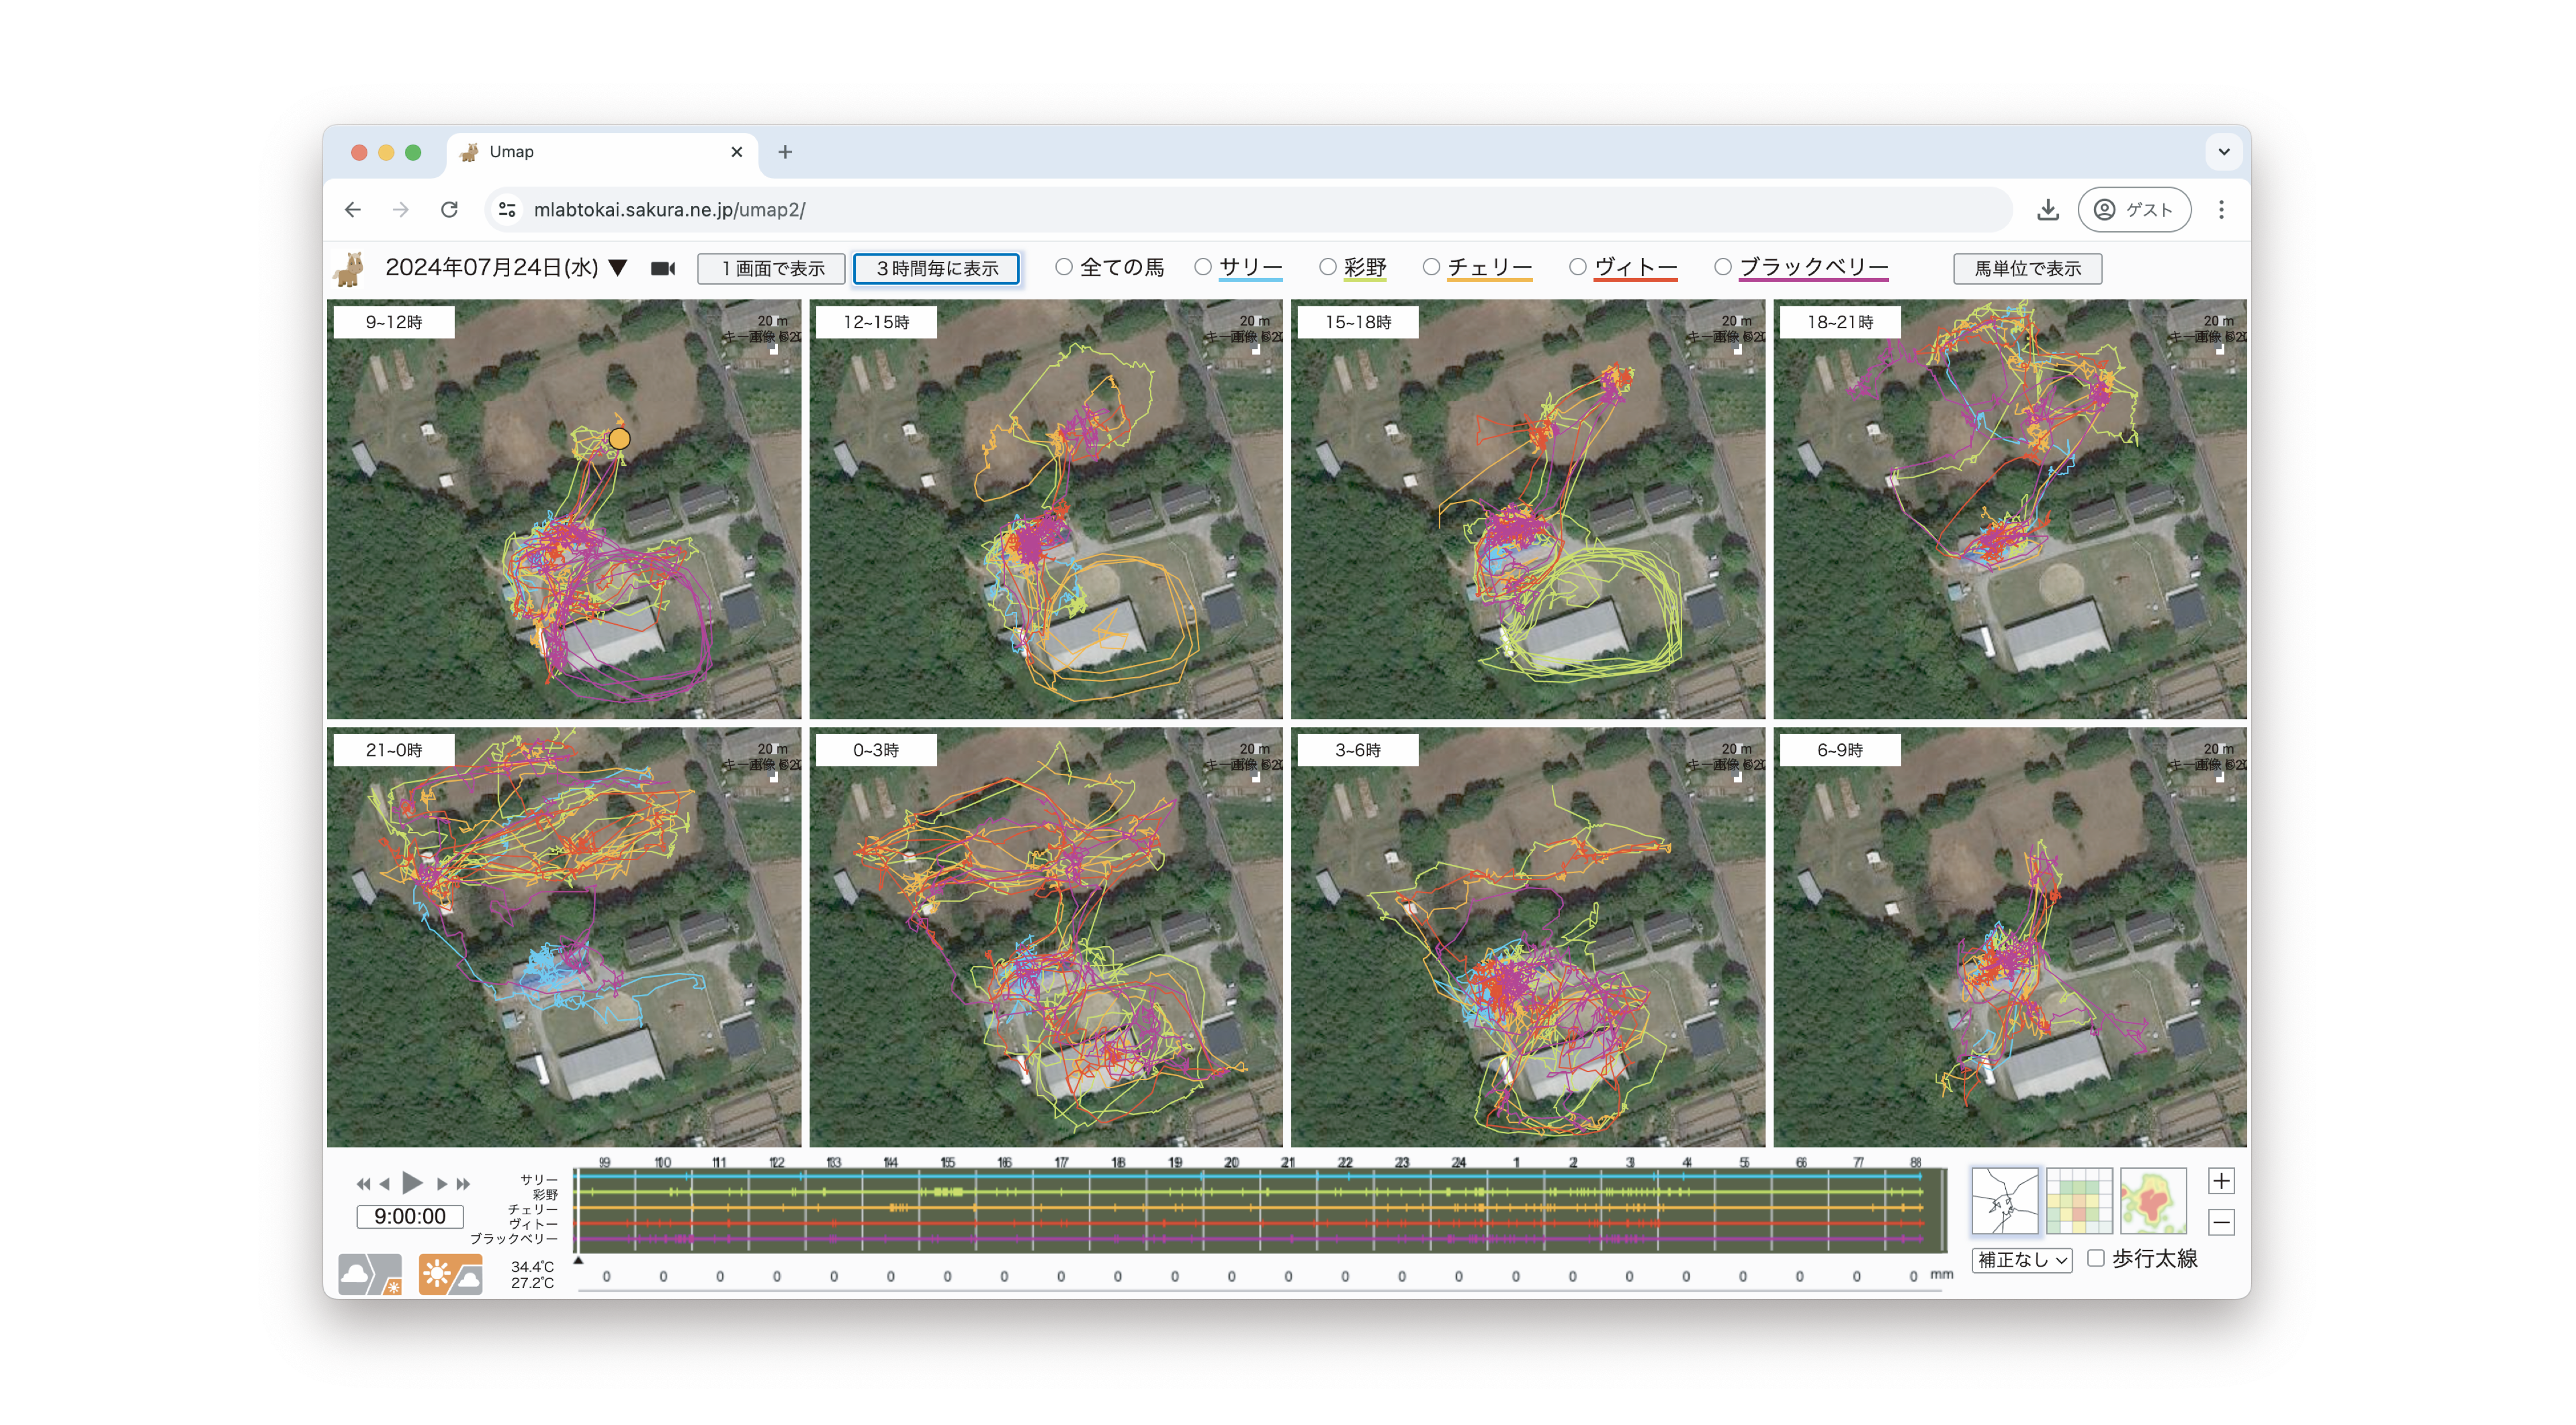Enable the 歩行太線 checkbox

pyautogui.click(x=2096, y=1258)
